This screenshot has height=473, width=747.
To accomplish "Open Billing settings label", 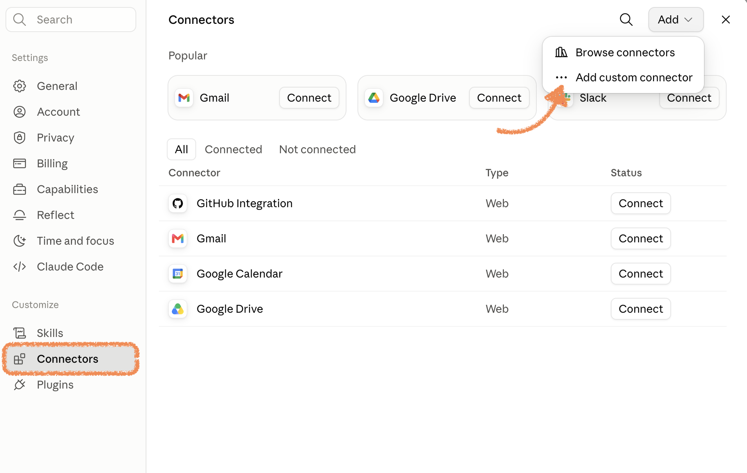I will click(x=52, y=163).
